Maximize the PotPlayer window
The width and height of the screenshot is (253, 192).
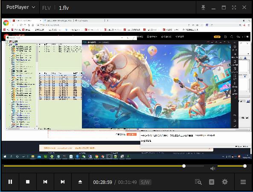pyautogui.click(x=224, y=7)
